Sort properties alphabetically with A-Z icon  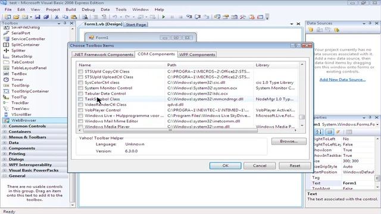[318, 132]
